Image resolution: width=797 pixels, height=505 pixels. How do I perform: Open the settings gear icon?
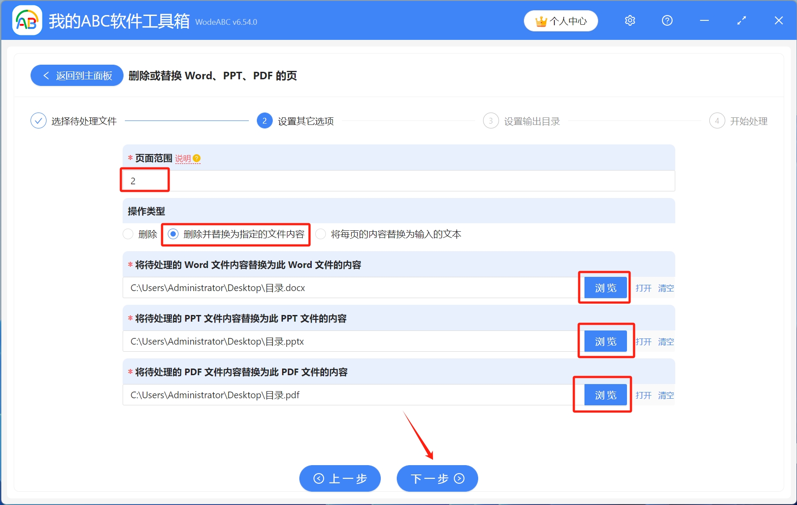[629, 20]
